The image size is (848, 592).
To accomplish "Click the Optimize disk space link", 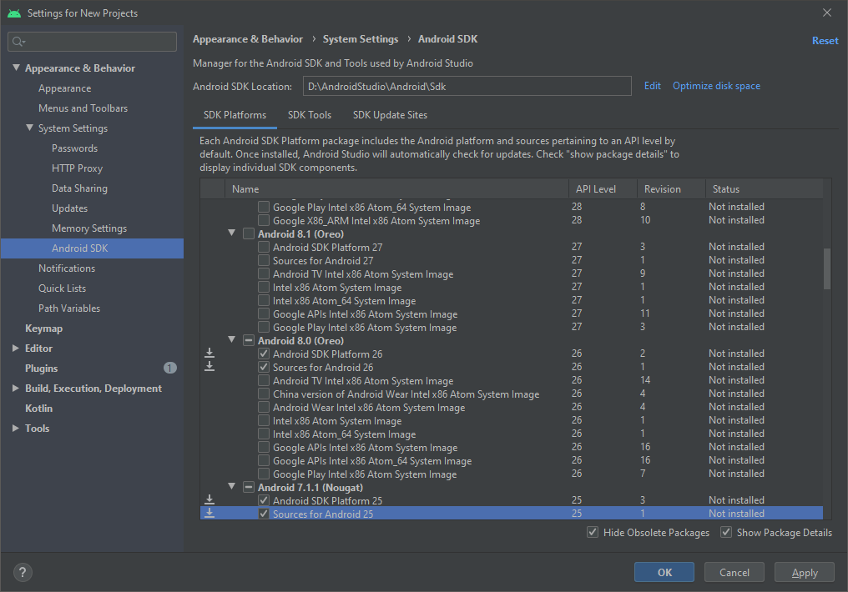I will coord(716,86).
